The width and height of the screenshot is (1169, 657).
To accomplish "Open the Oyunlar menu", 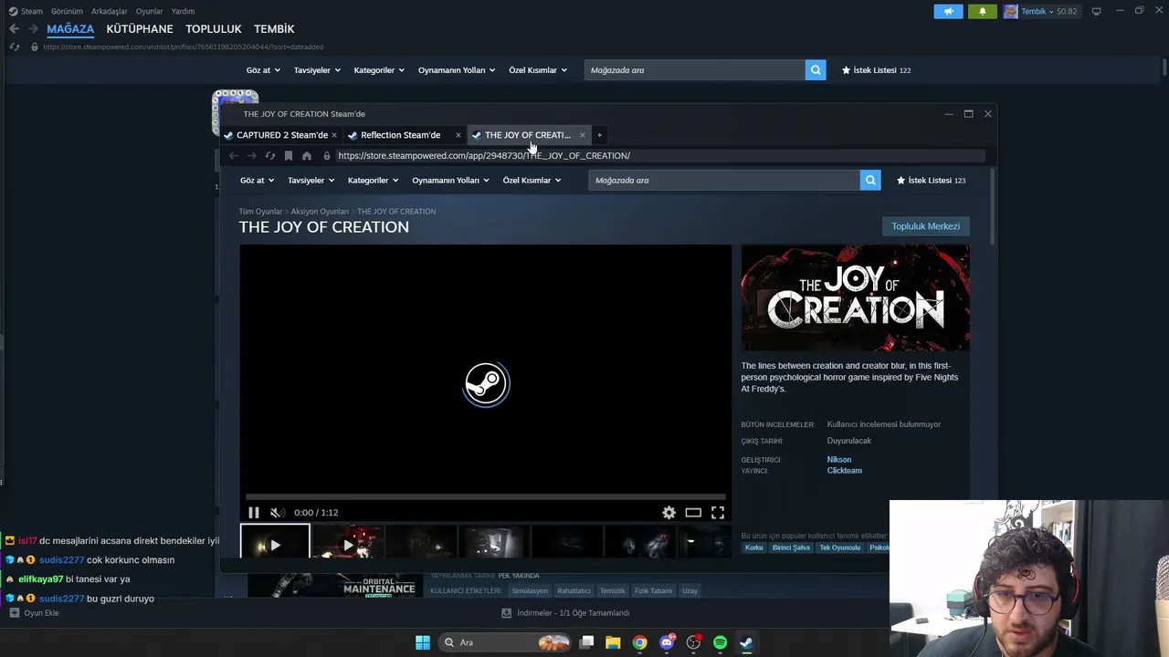I will click(150, 12).
